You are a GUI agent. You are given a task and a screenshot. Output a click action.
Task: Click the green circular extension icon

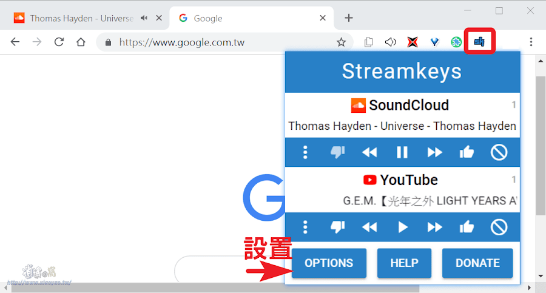click(456, 42)
